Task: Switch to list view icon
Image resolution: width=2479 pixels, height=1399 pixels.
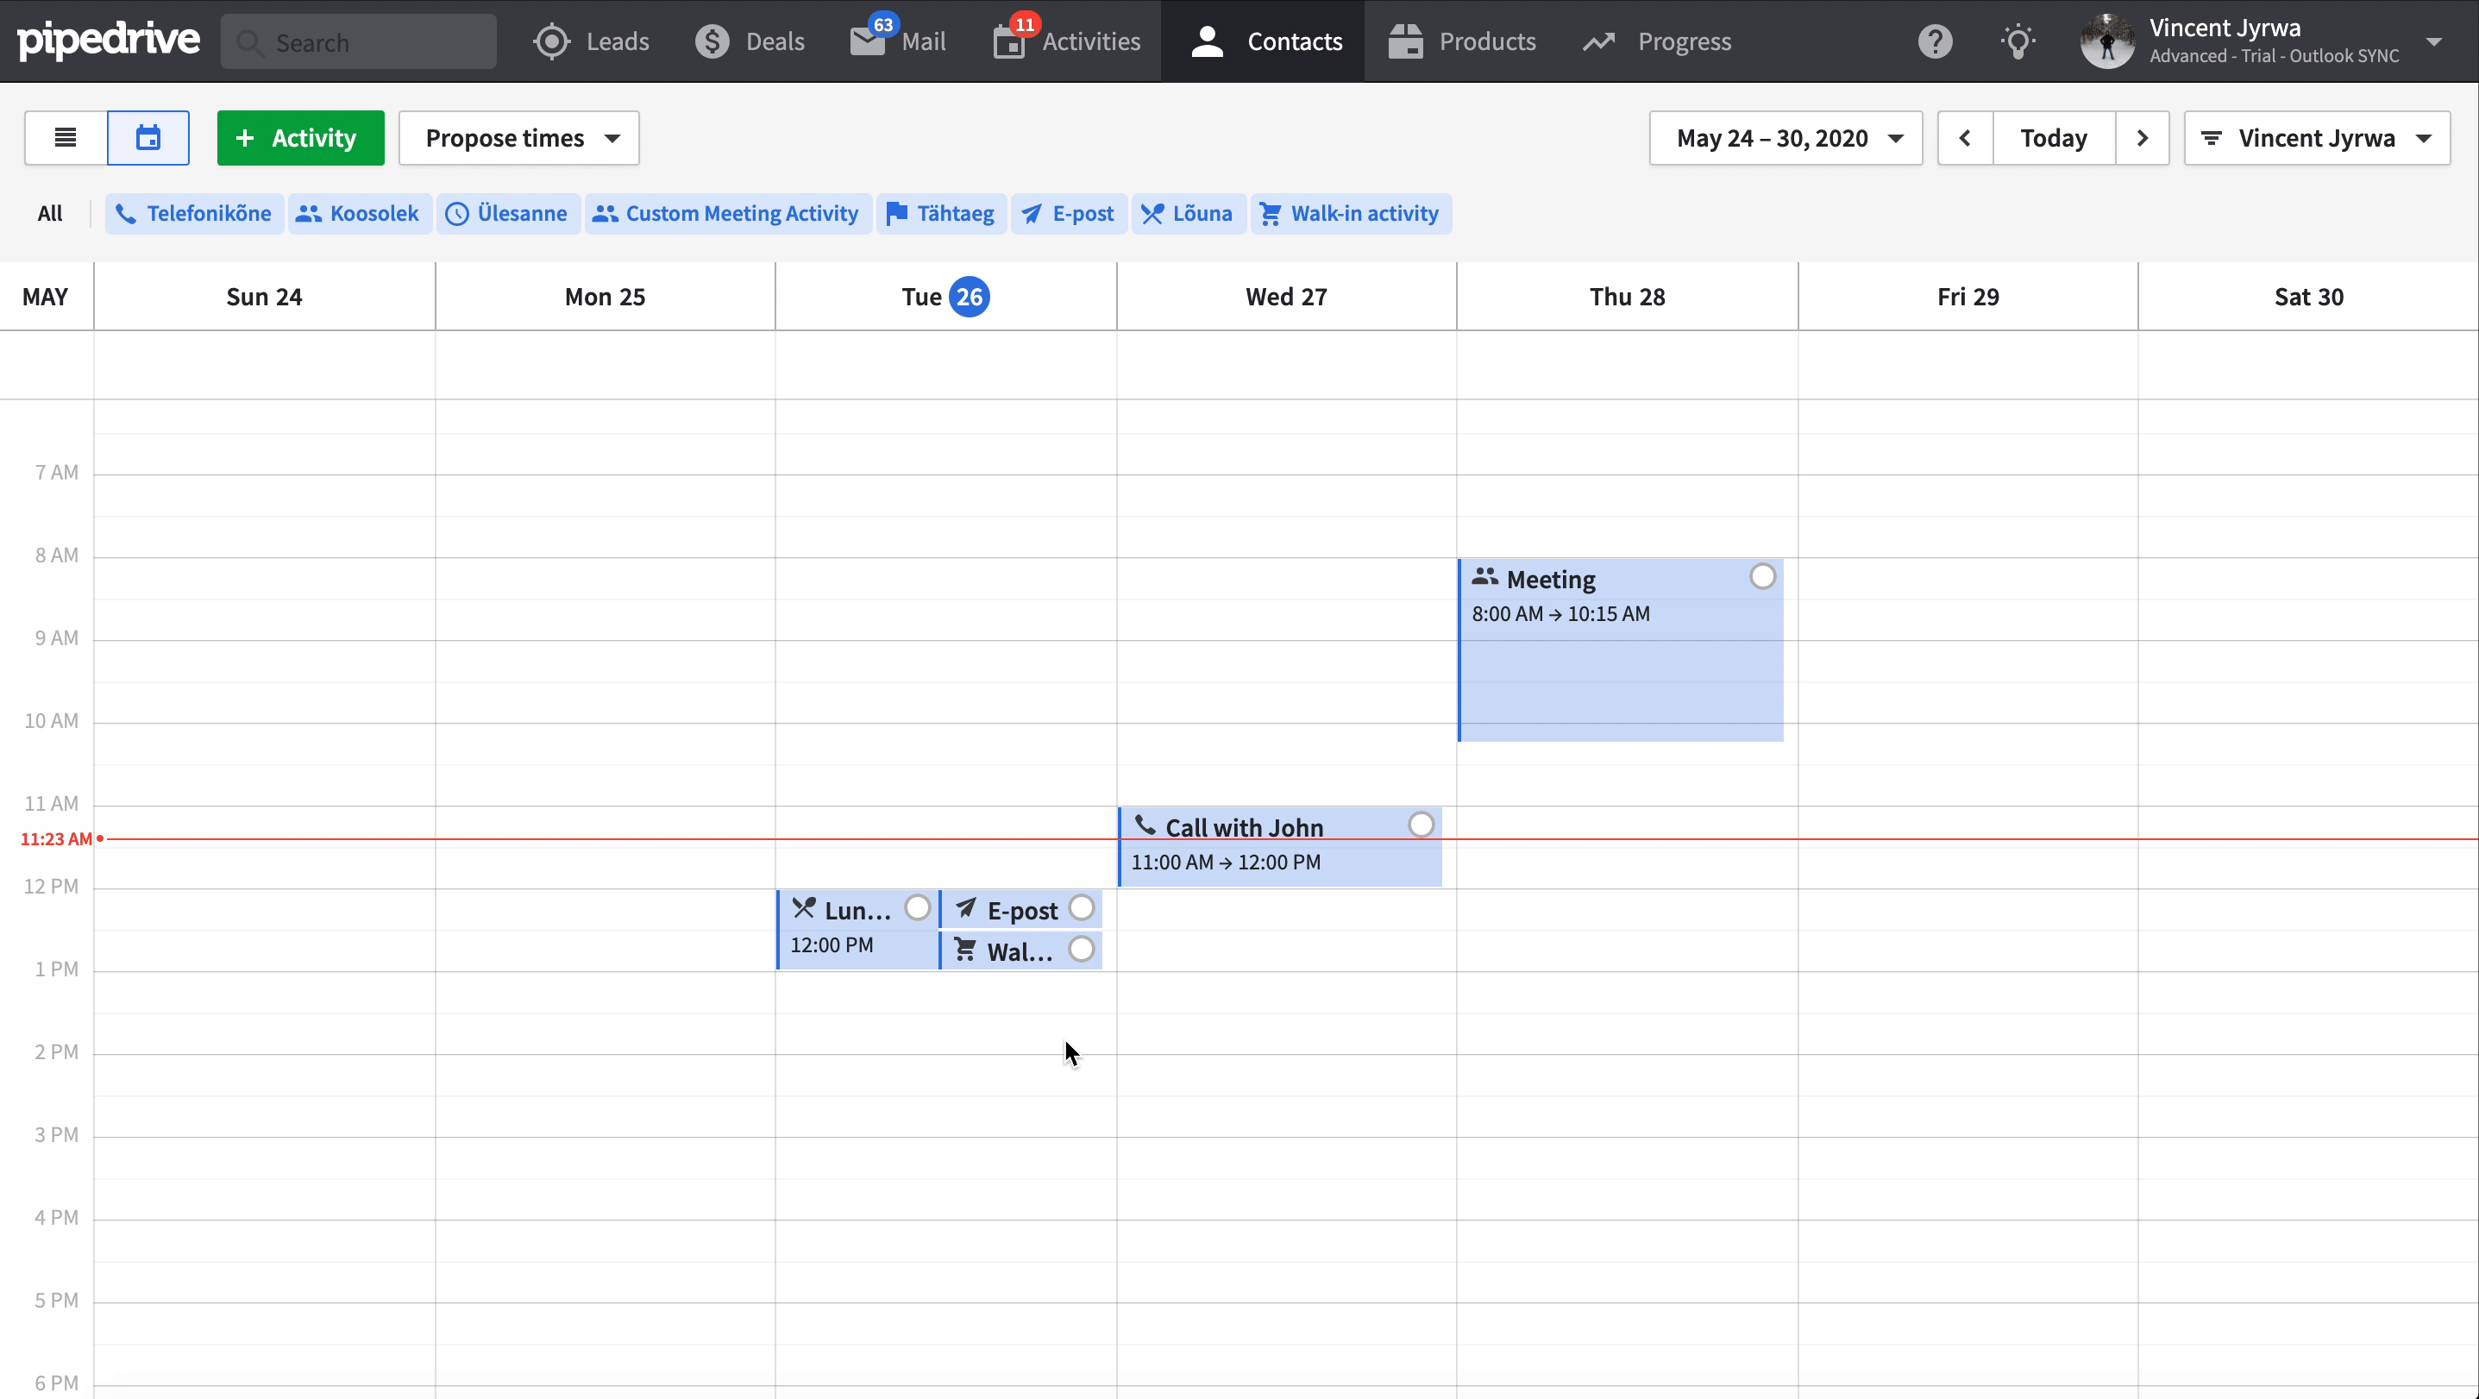Action: (x=66, y=138)
